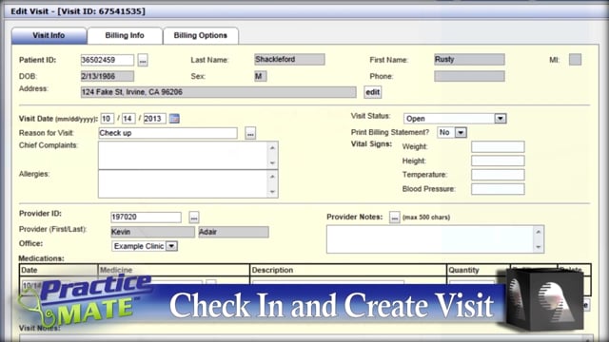Screen dimensions: 609x342
Task: Click the Patient ID lookup ellipsis button
Action: pos(143,61)
